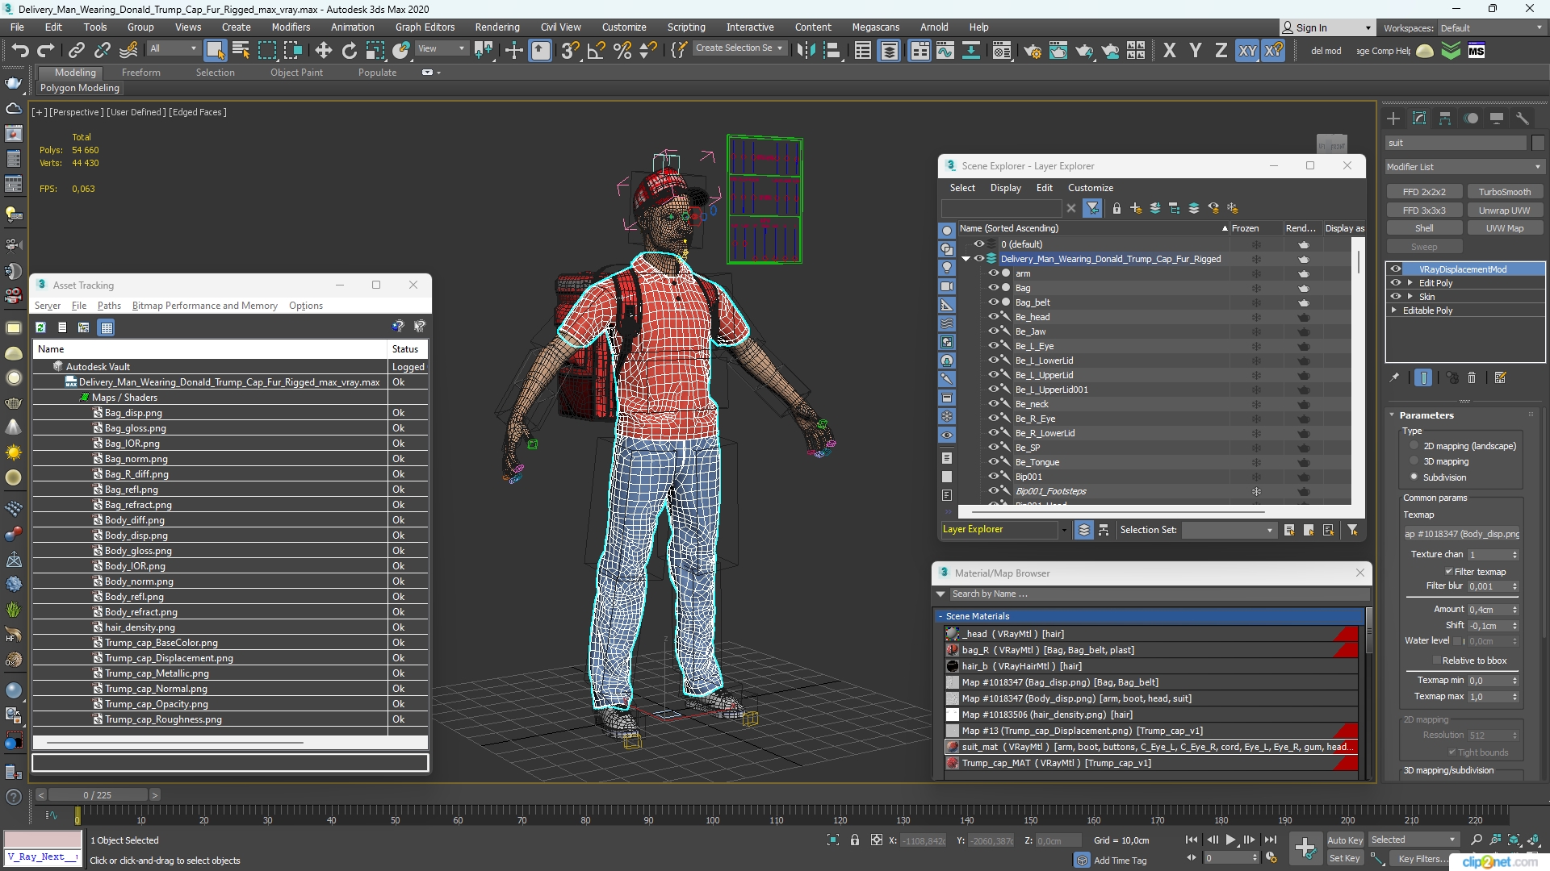Click the Key Filters button

(x=1424, y=858)
